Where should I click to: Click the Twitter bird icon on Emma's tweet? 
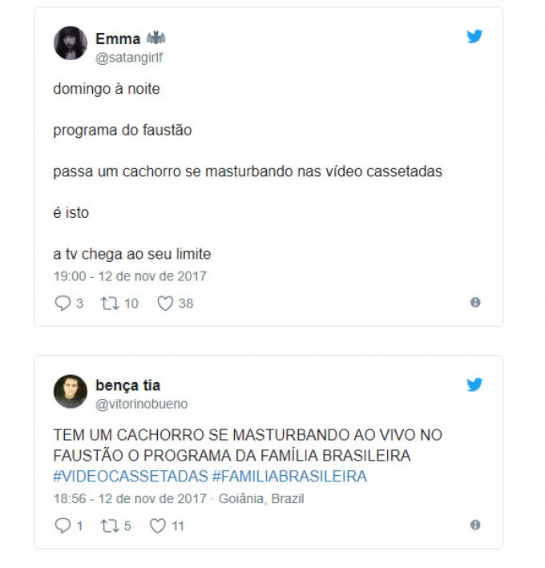[x=474, y=36]
